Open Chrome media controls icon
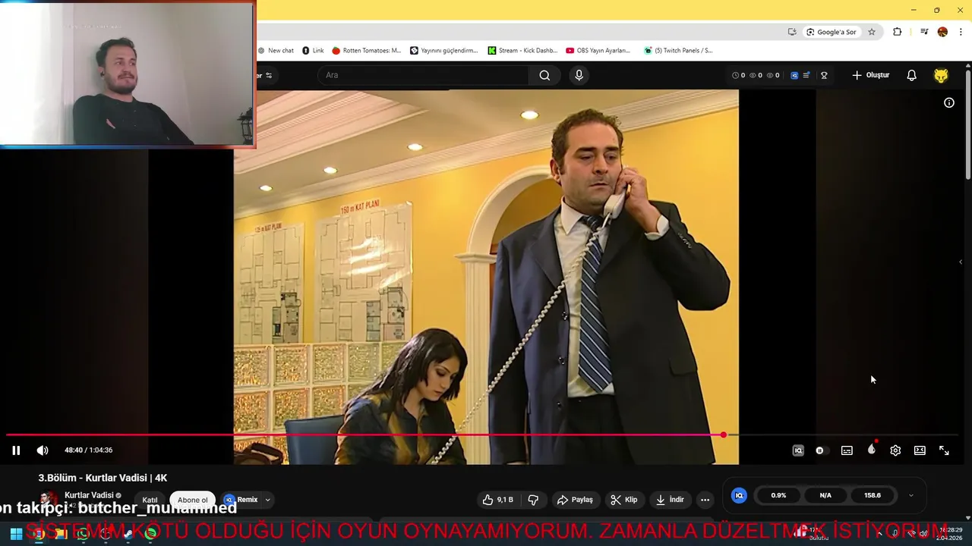Image resolution: width=972 pixels, height=546 pixels. 924,32
